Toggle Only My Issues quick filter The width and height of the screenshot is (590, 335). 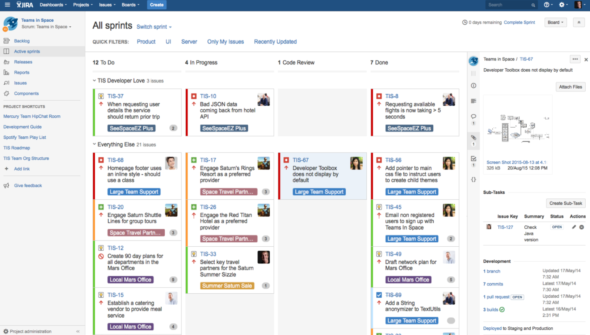(225, 42)
